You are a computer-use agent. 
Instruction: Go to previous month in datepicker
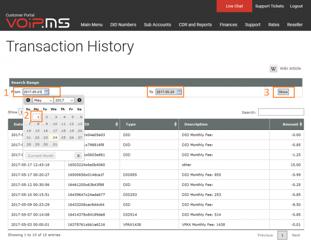pos(28,100)
